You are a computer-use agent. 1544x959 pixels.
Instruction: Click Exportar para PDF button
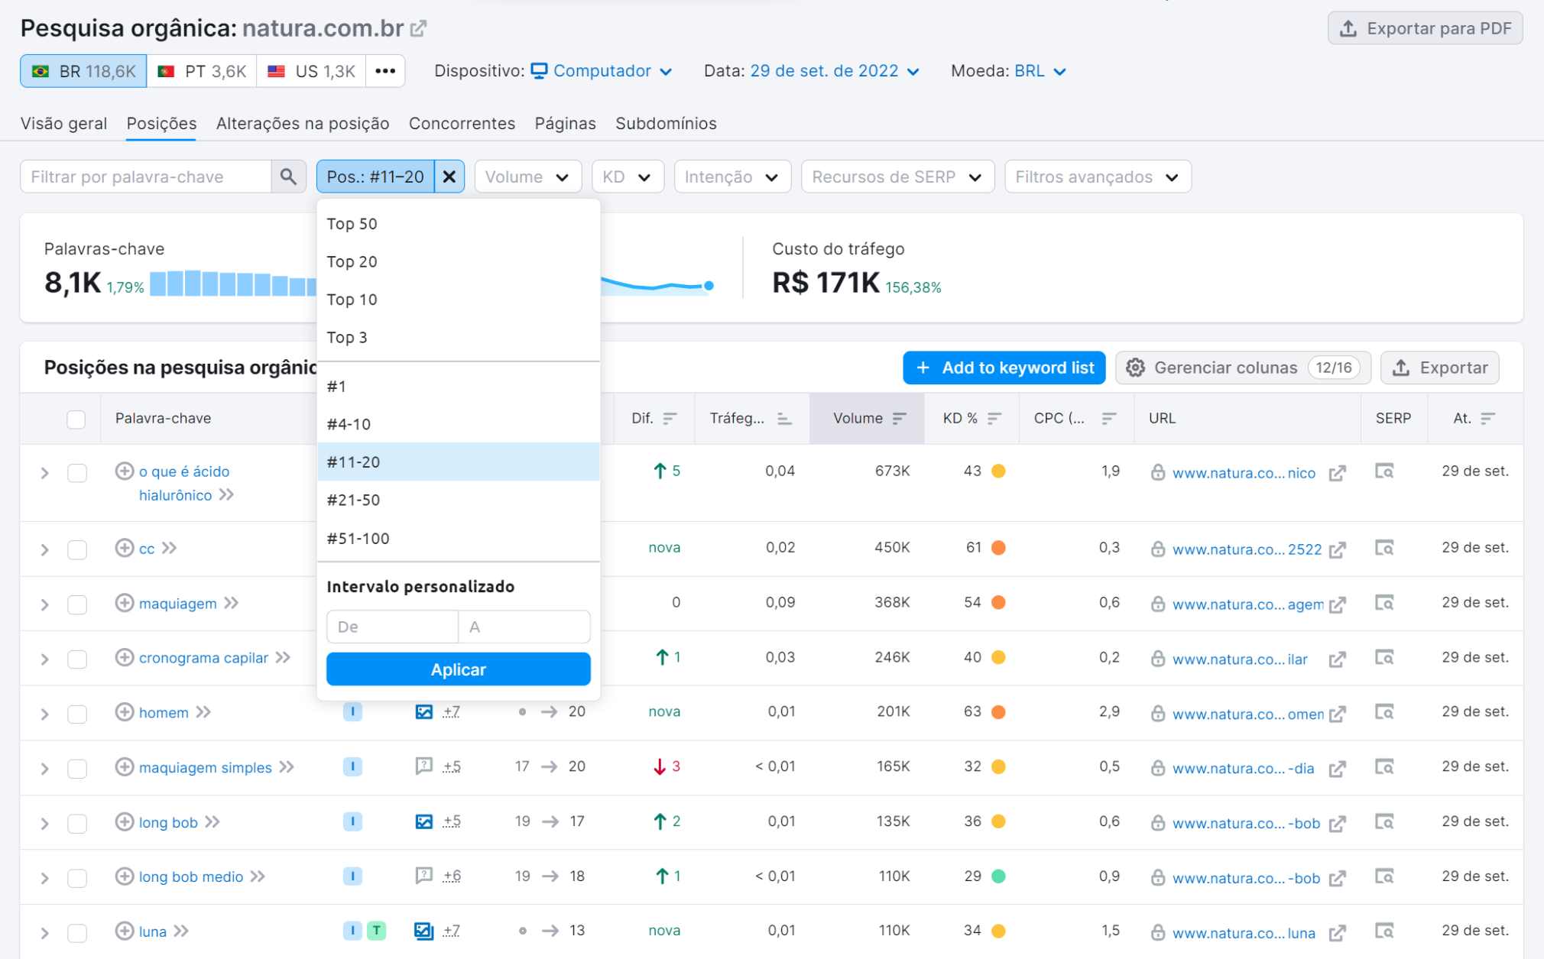pyautogui.click(x=1425, y=28)
